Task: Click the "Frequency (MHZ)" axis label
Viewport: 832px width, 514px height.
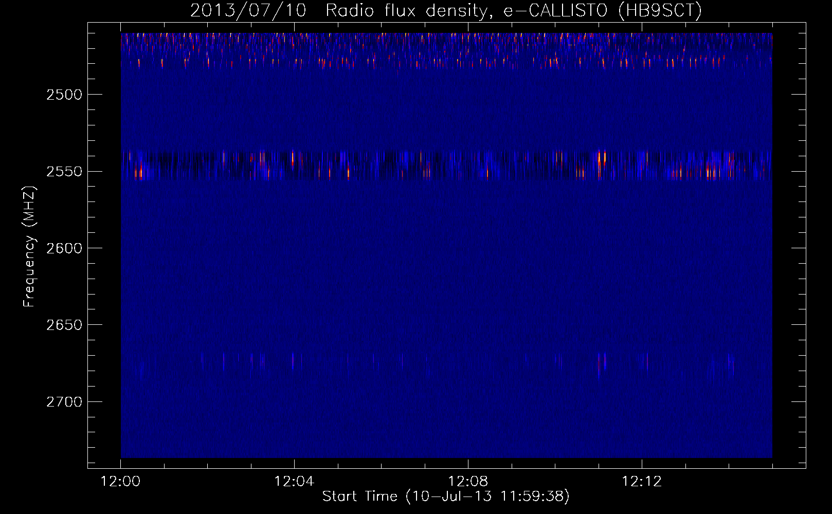Action: (x=29, y=247)
